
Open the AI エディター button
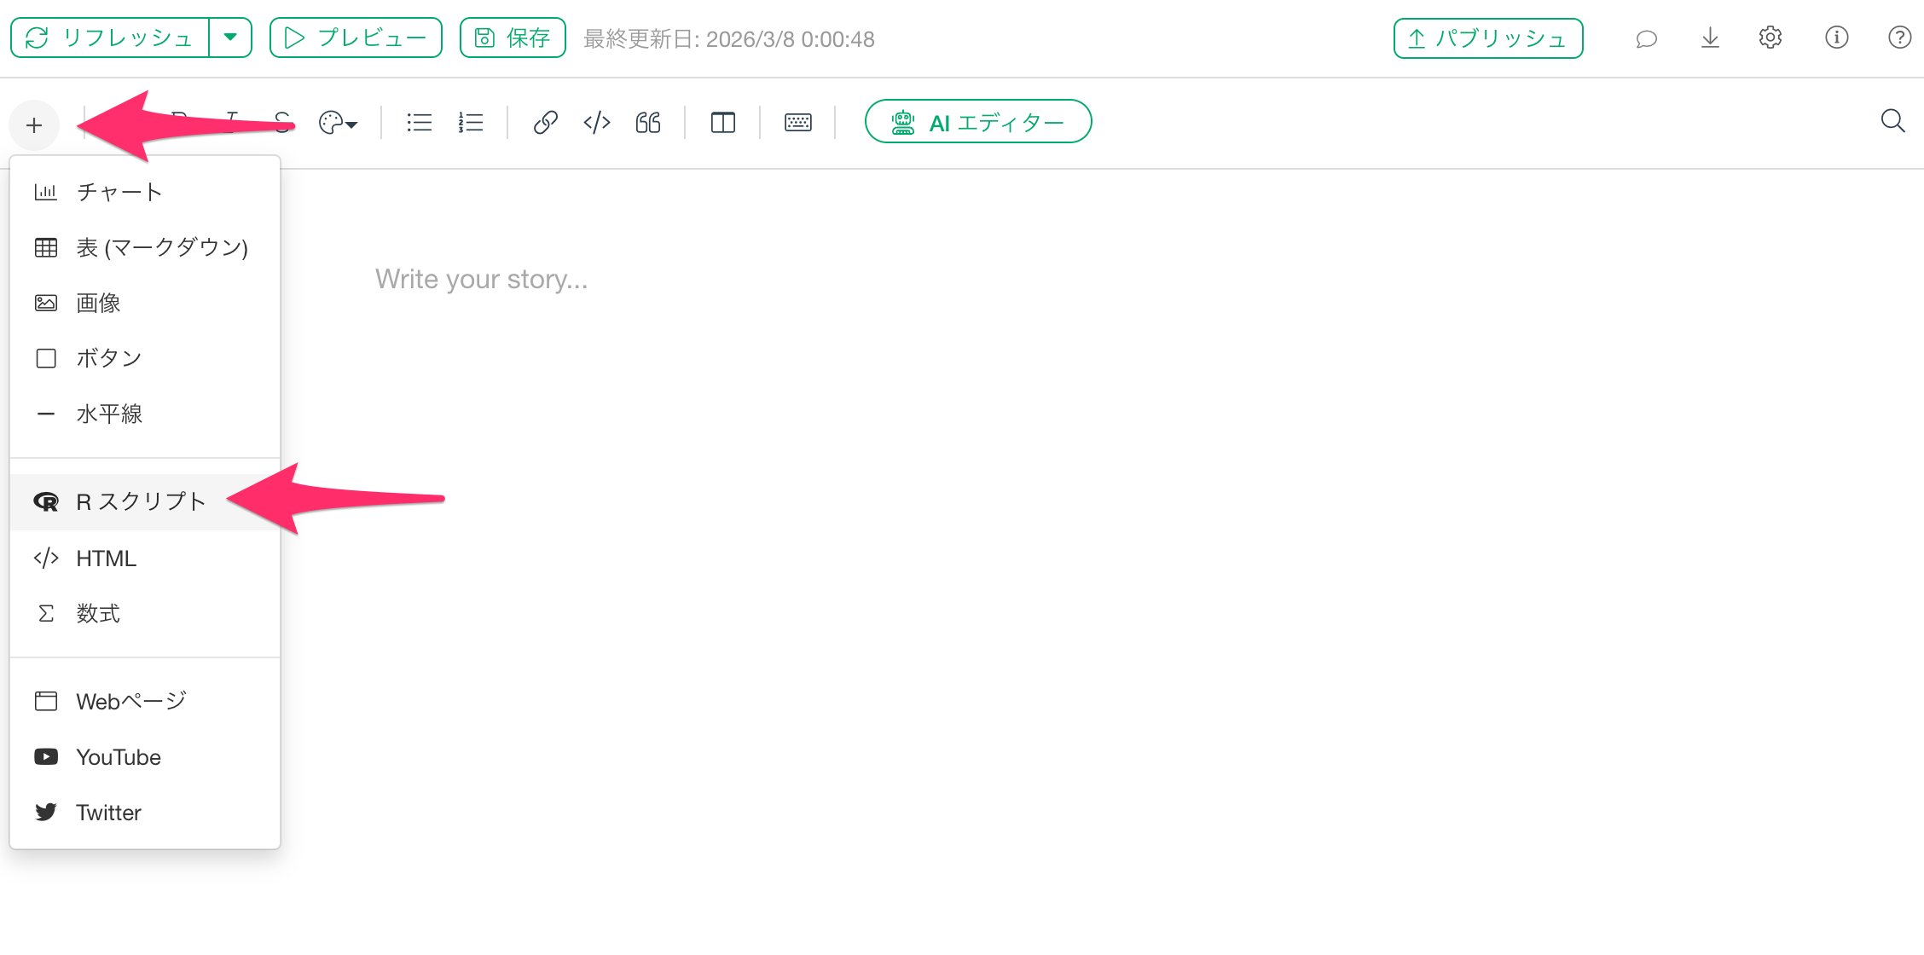tap(978, 122)
